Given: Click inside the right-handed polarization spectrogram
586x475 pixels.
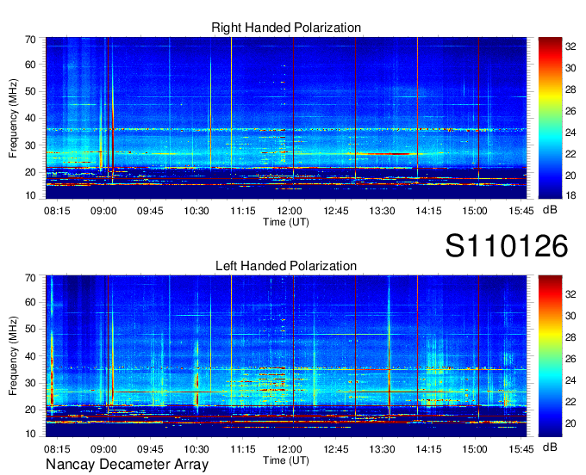Looking at the screenshot, I should [x=286, y=118].
